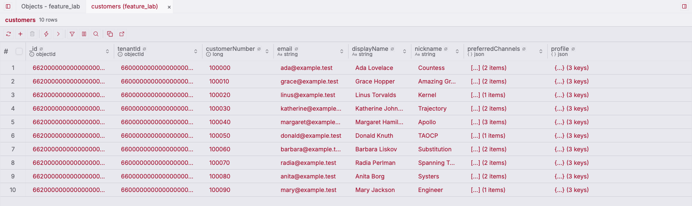Open the columns visibility icon
692x206 pixels.
[x=84, y=34]
